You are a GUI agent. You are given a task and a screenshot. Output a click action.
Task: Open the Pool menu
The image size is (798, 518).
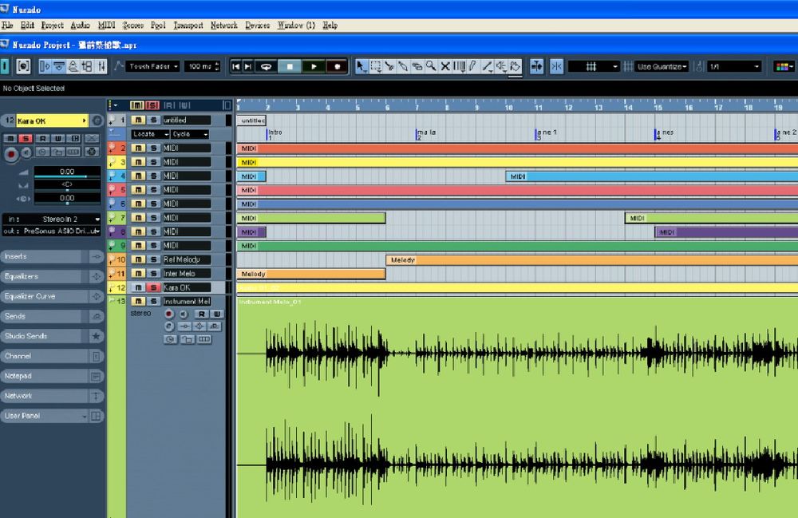(x=158, y=25)
